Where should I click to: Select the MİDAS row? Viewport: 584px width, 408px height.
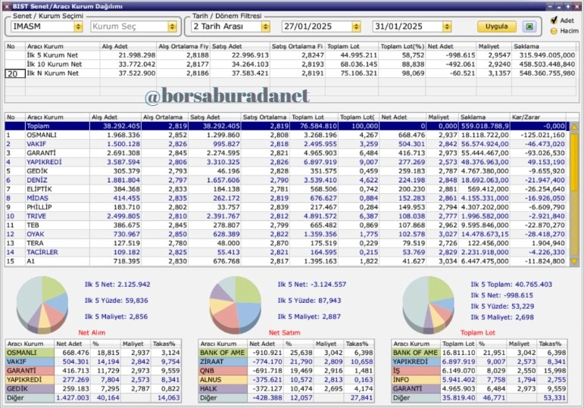287,198
